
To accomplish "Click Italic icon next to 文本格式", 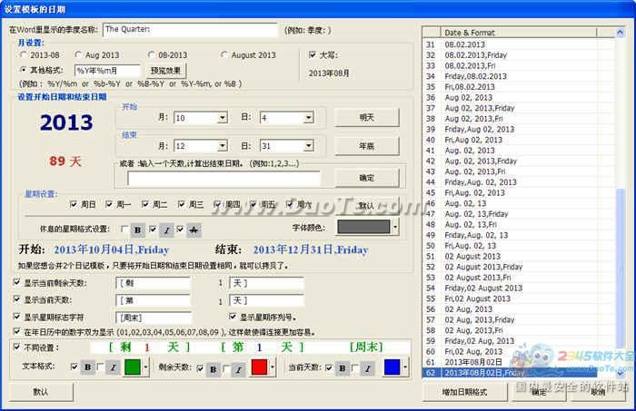I will point(114,367).
